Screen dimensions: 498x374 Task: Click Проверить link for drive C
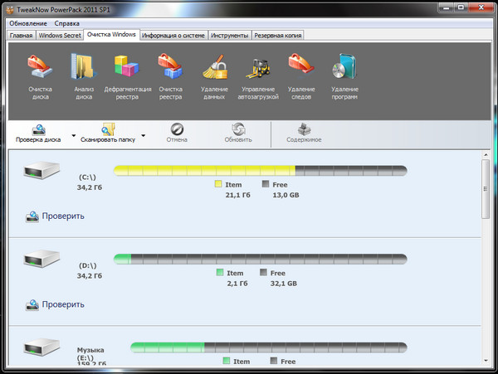pyautogui.click(x=55, y=216)
